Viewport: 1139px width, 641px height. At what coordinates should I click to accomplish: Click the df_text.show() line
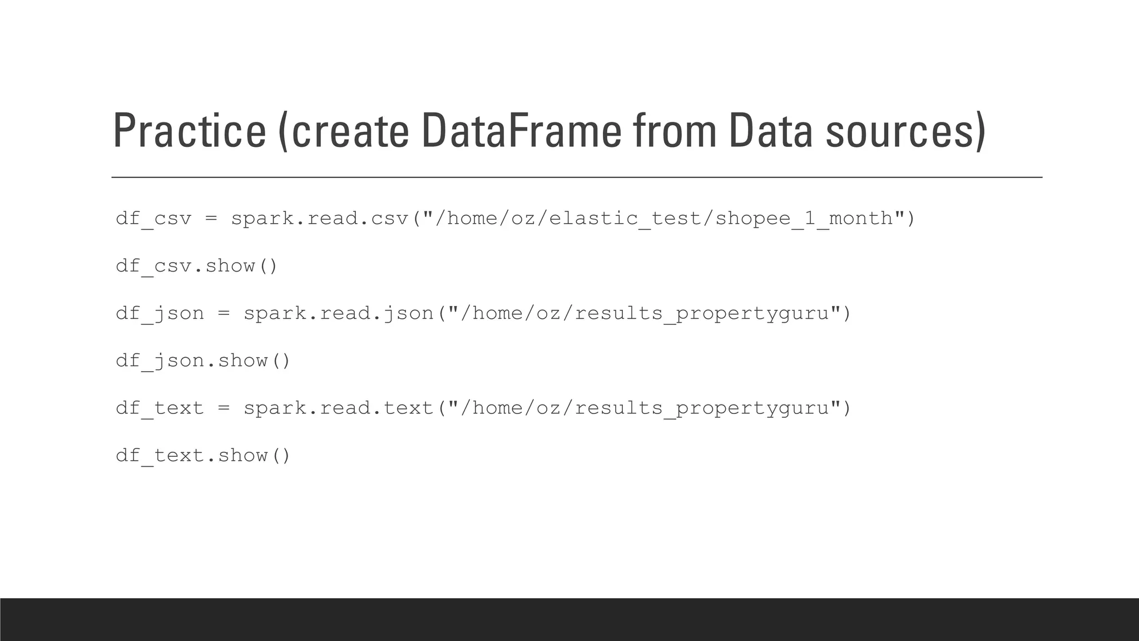203,455
